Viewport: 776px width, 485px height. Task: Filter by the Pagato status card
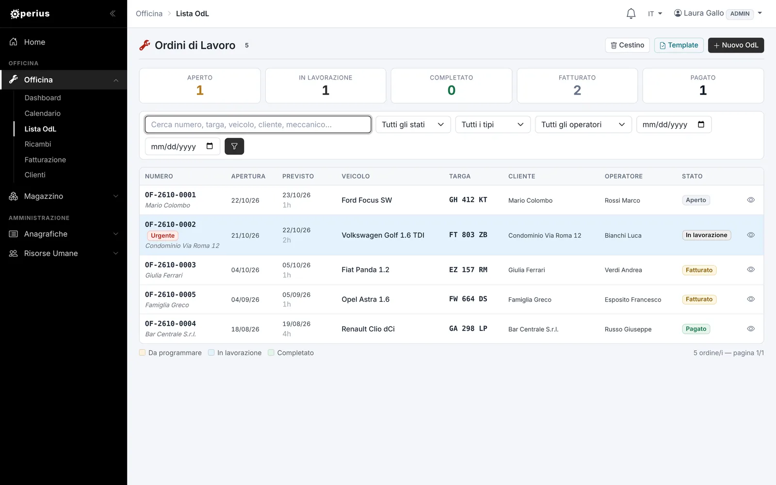(703, 85)
